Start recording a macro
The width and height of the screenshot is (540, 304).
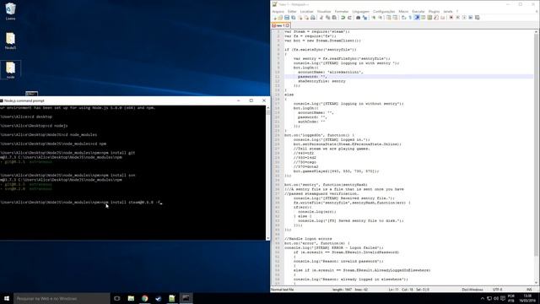(451, 17)
